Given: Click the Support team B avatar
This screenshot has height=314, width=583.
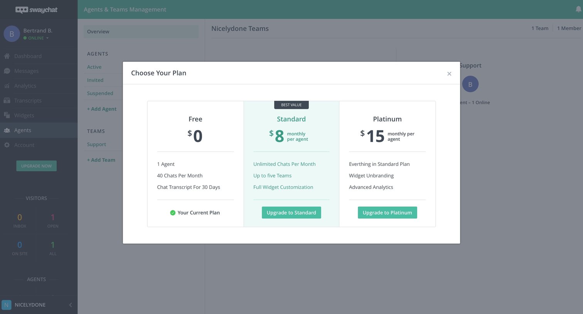Looking at the screenshot, I should pos(470,84).
